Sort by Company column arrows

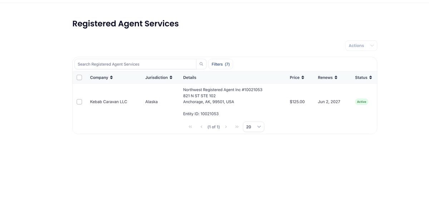click(x=111, y=77)
